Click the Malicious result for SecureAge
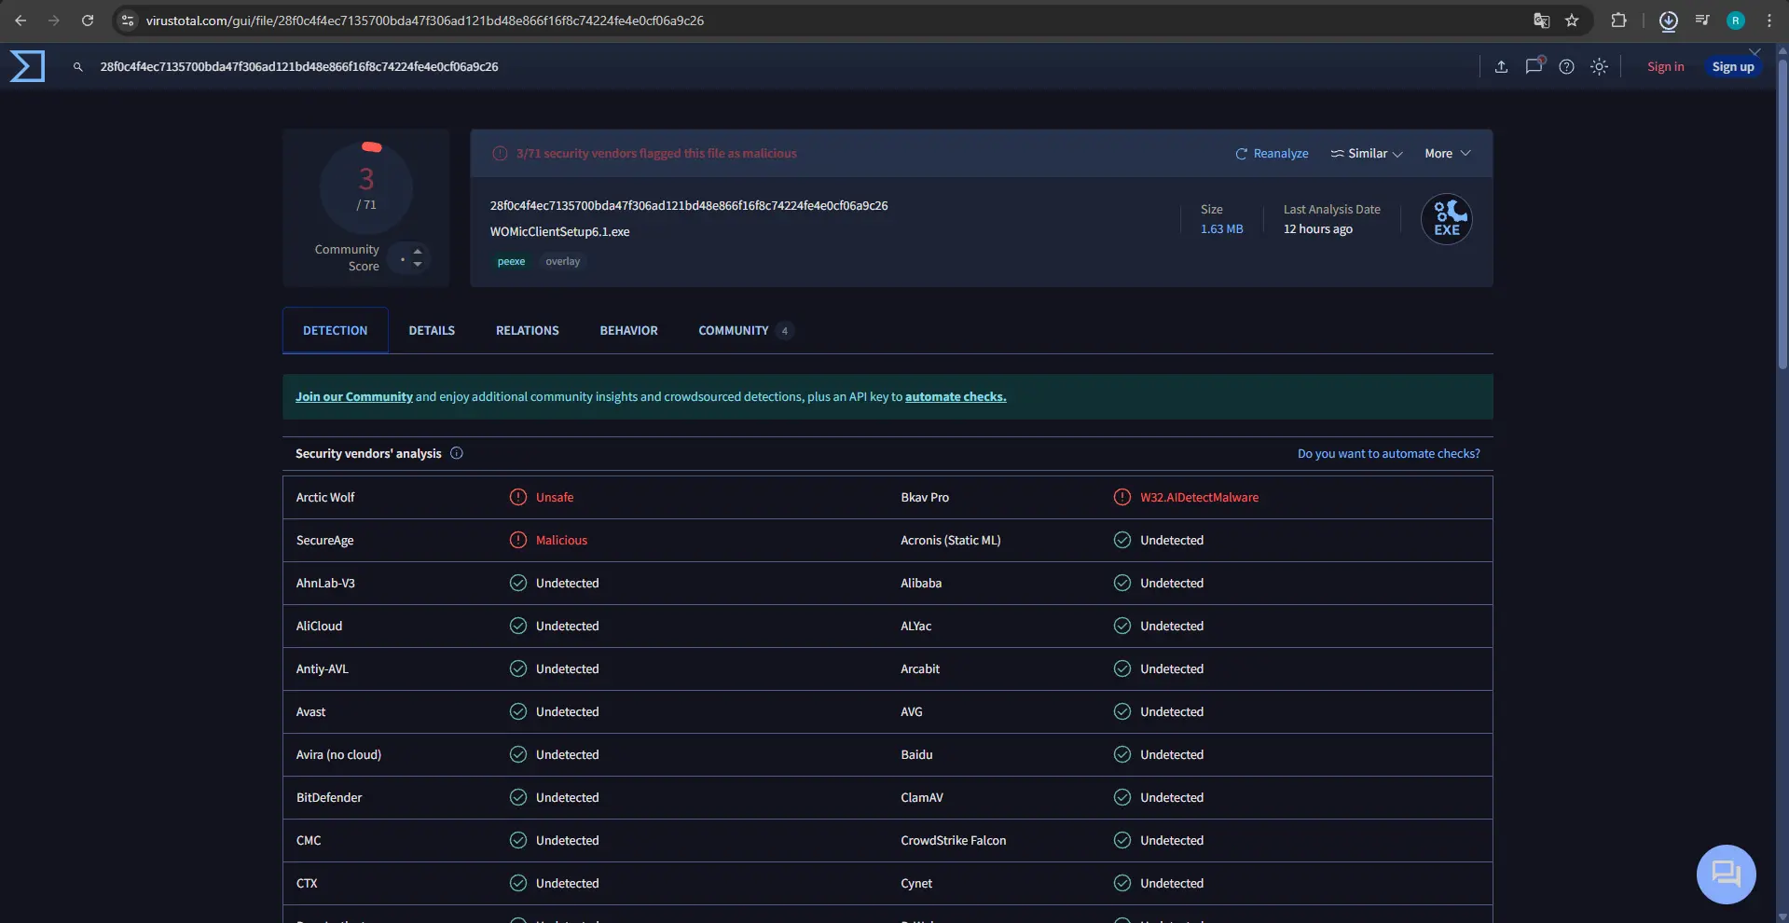 [x=561, y=540]
